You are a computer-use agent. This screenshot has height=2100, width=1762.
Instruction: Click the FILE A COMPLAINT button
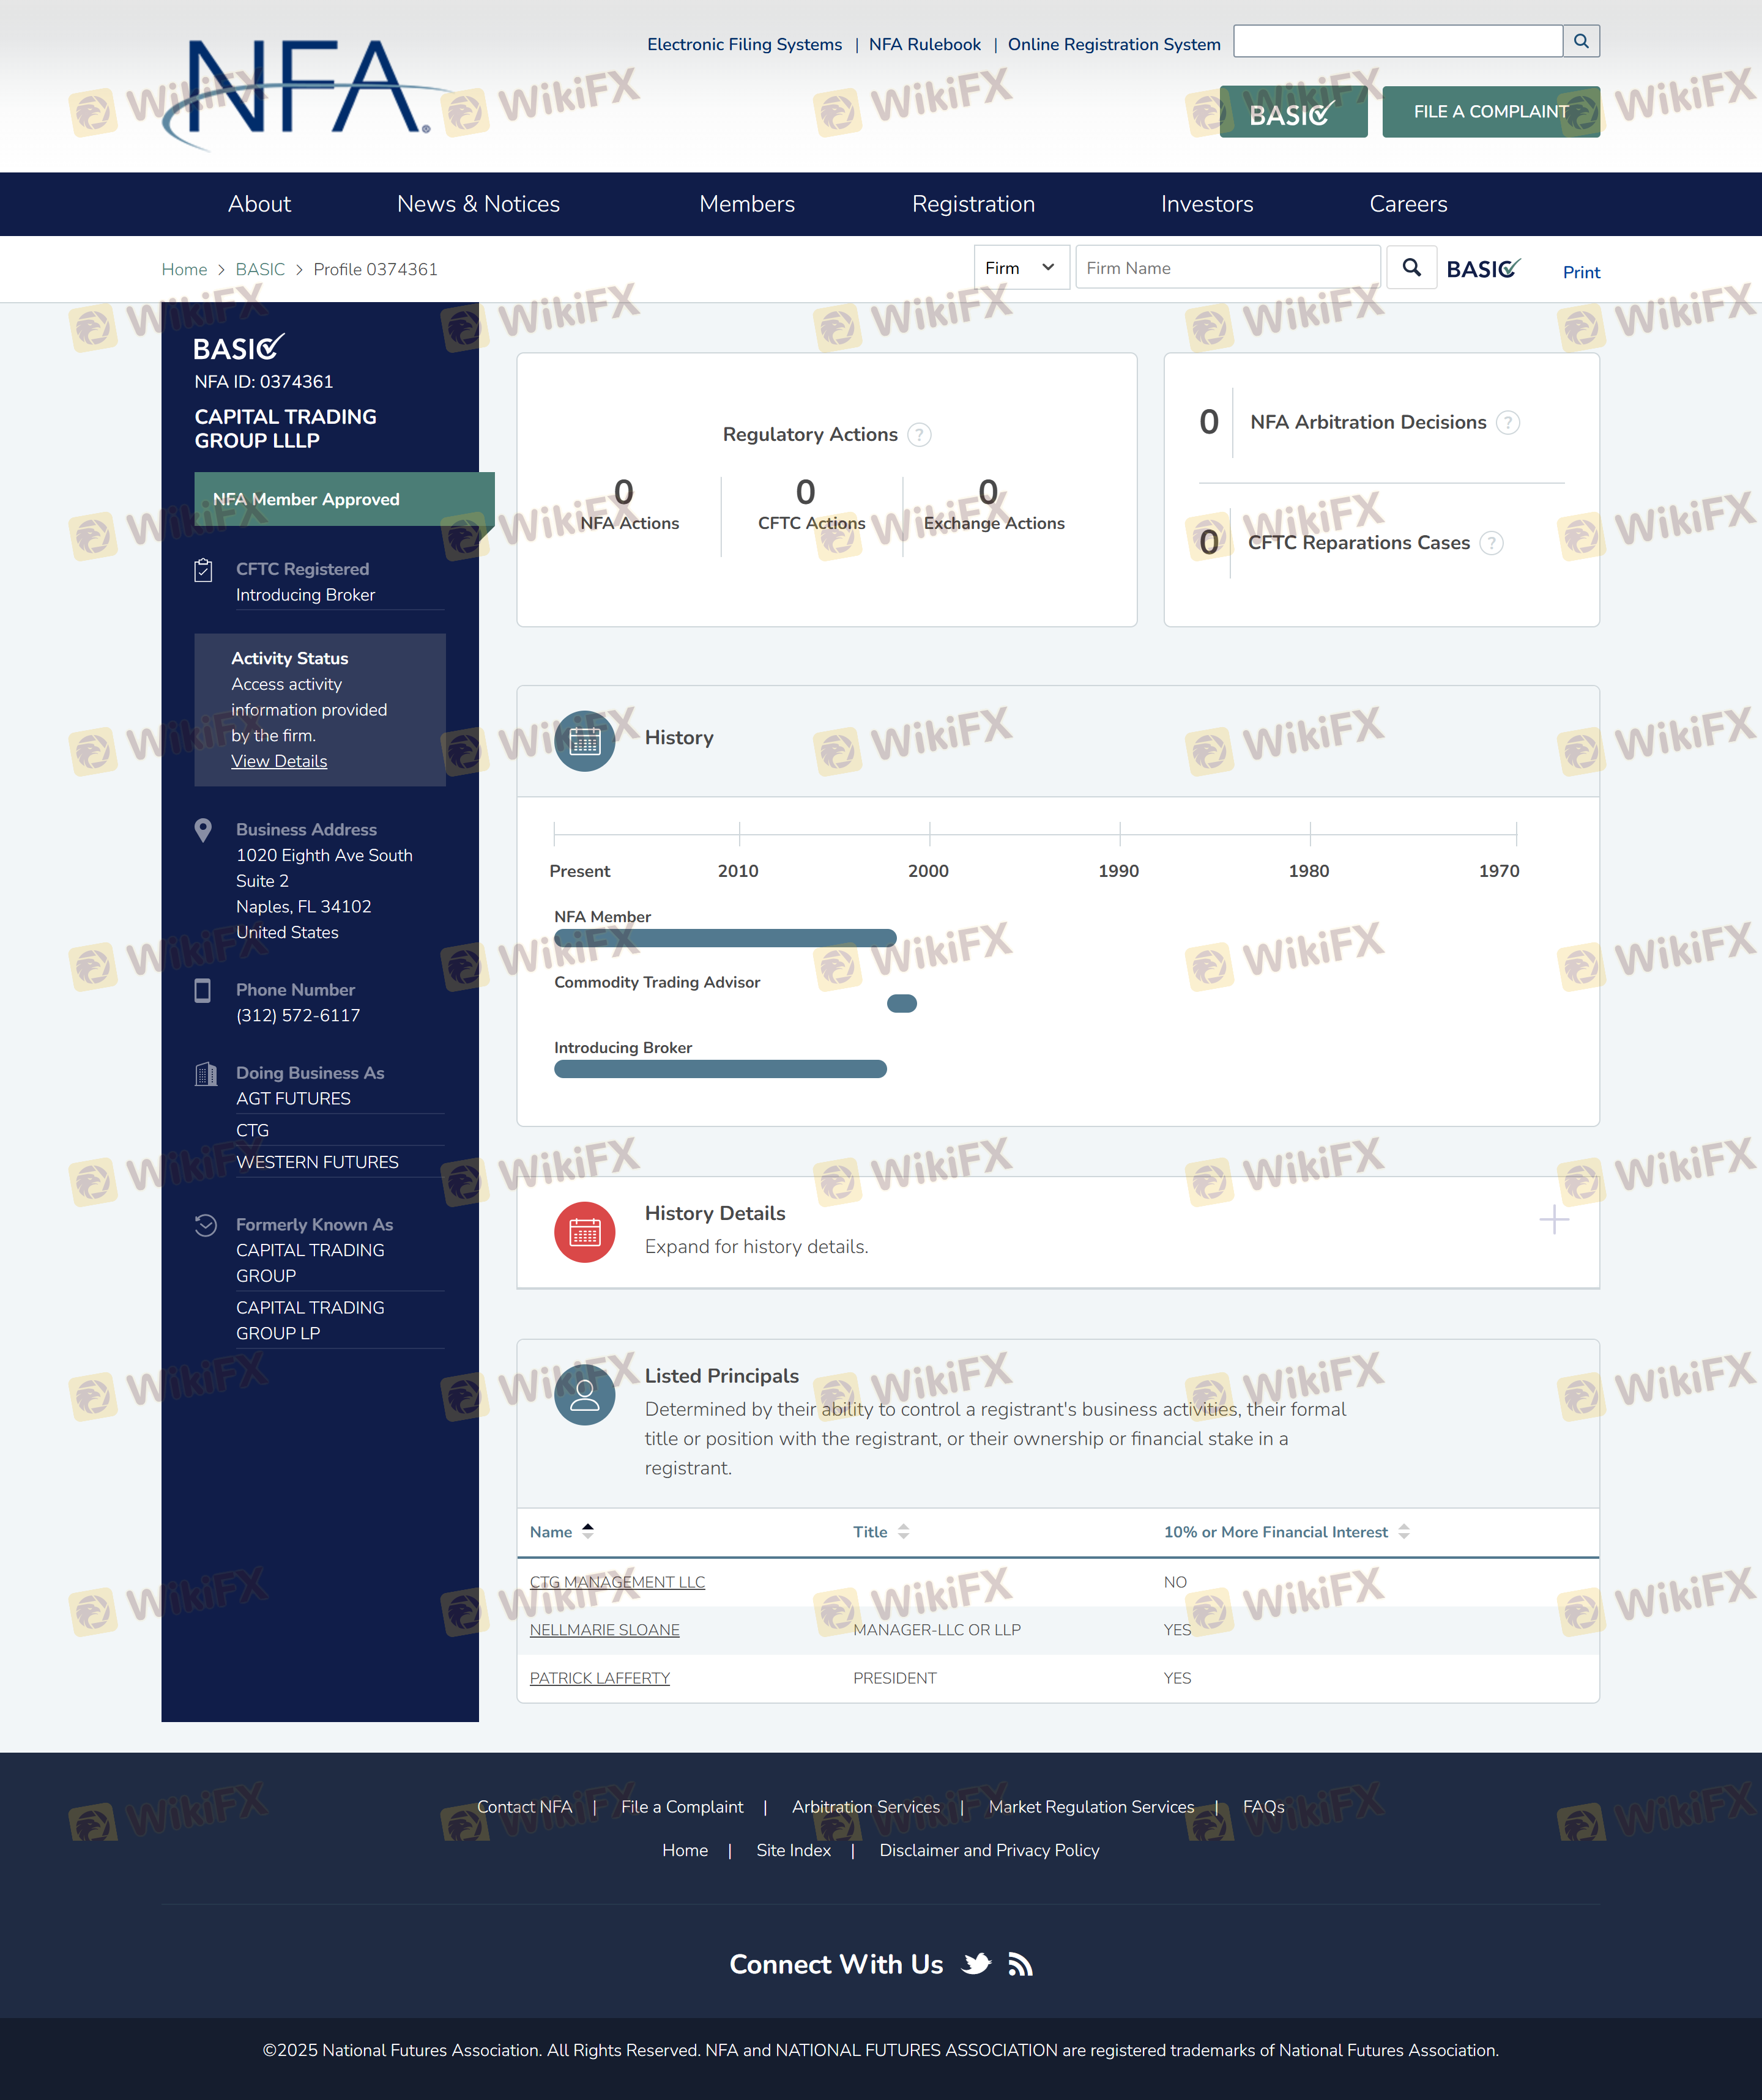[x=1490, y=112]
